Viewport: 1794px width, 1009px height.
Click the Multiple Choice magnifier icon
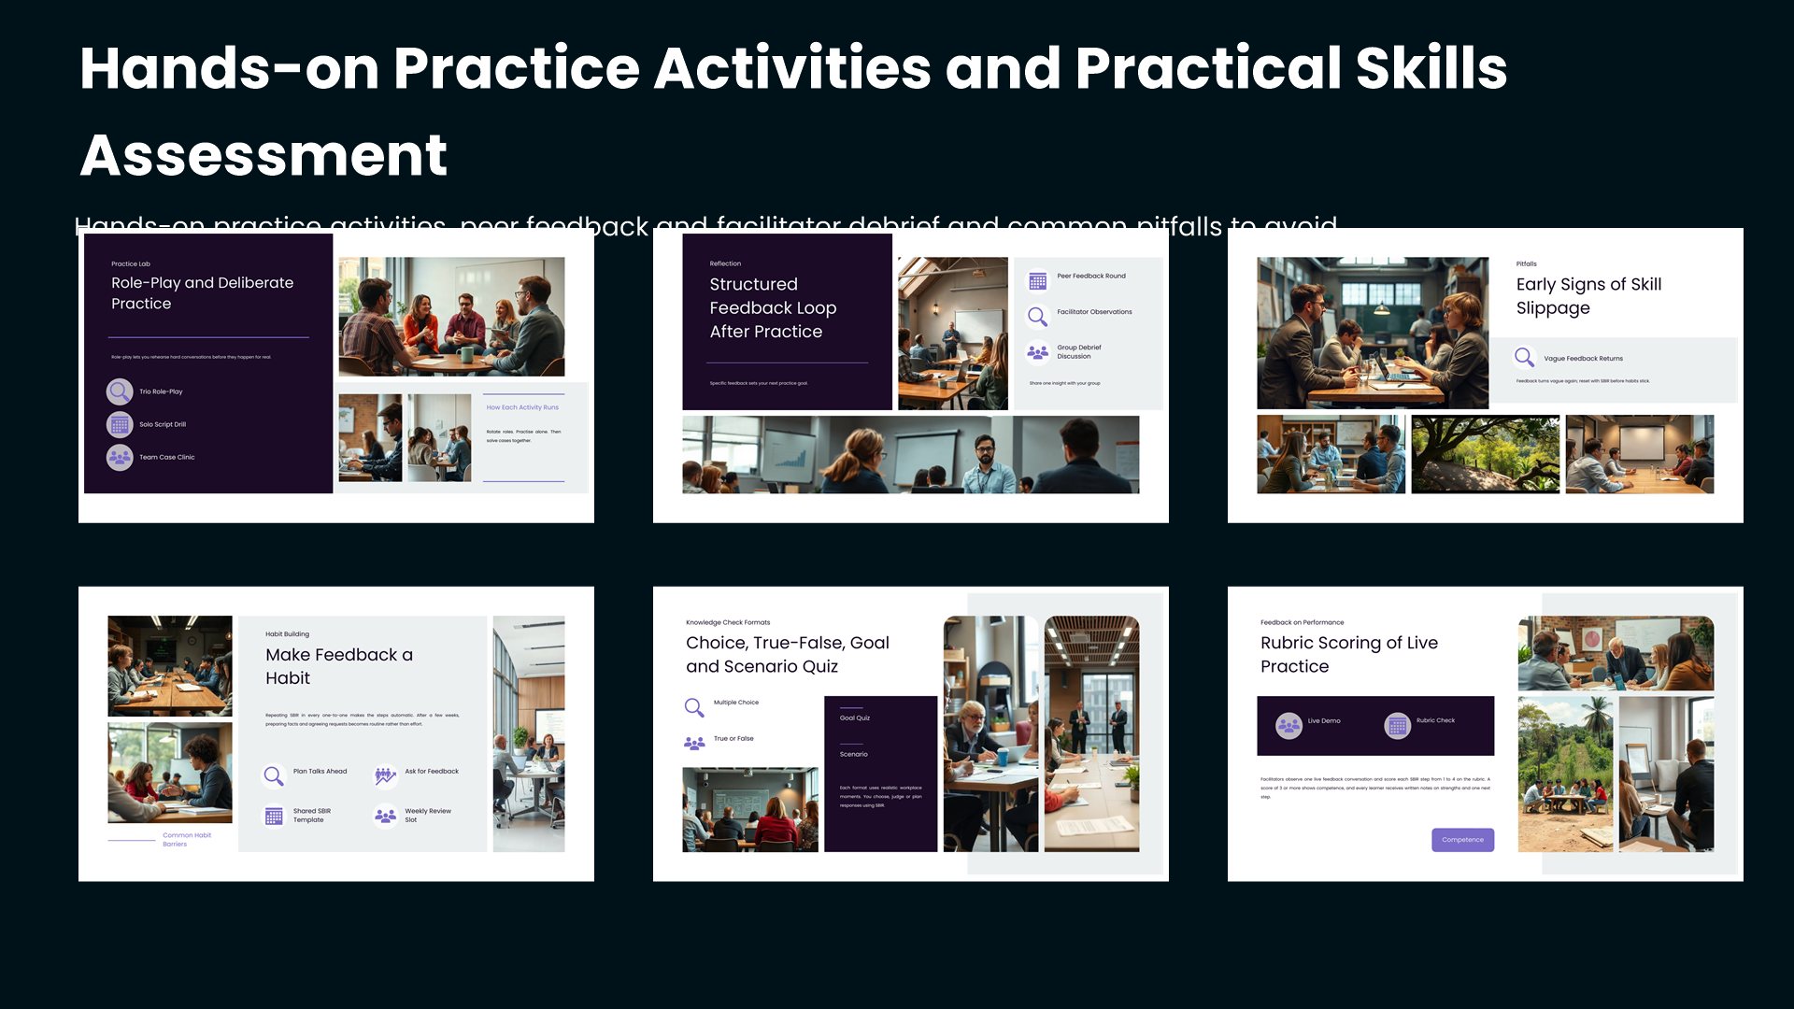point(694,707)
